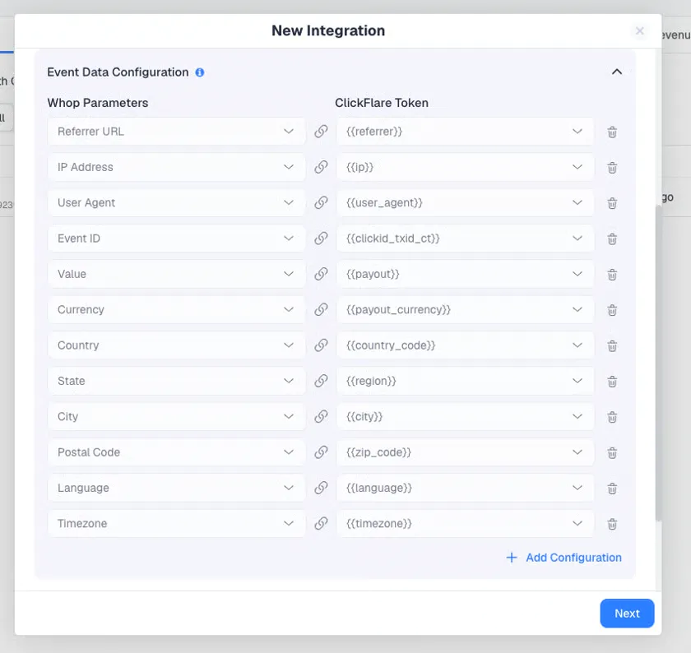Delete the City mapping row
This screenshot has width=691, height=653.
[612, 417]
